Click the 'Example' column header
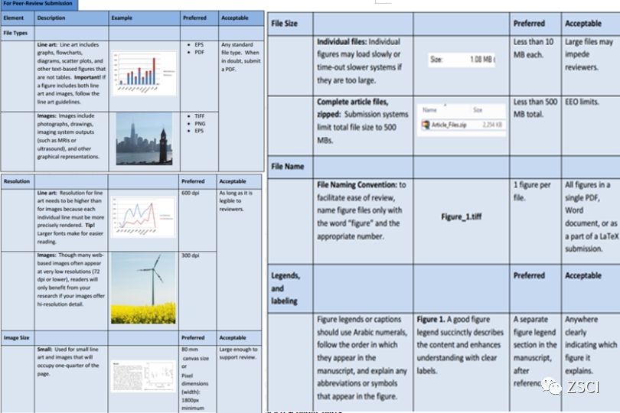620x413 pixels. pos(122,18)
